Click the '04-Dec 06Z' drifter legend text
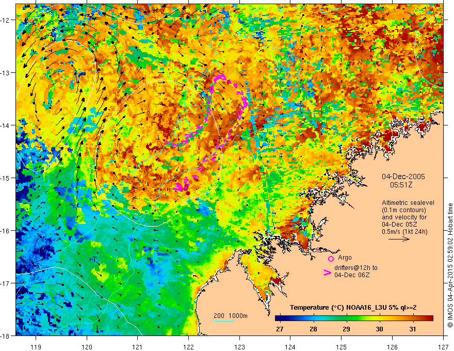The height and width of the screenshot is (351, 454). (352, 275)
